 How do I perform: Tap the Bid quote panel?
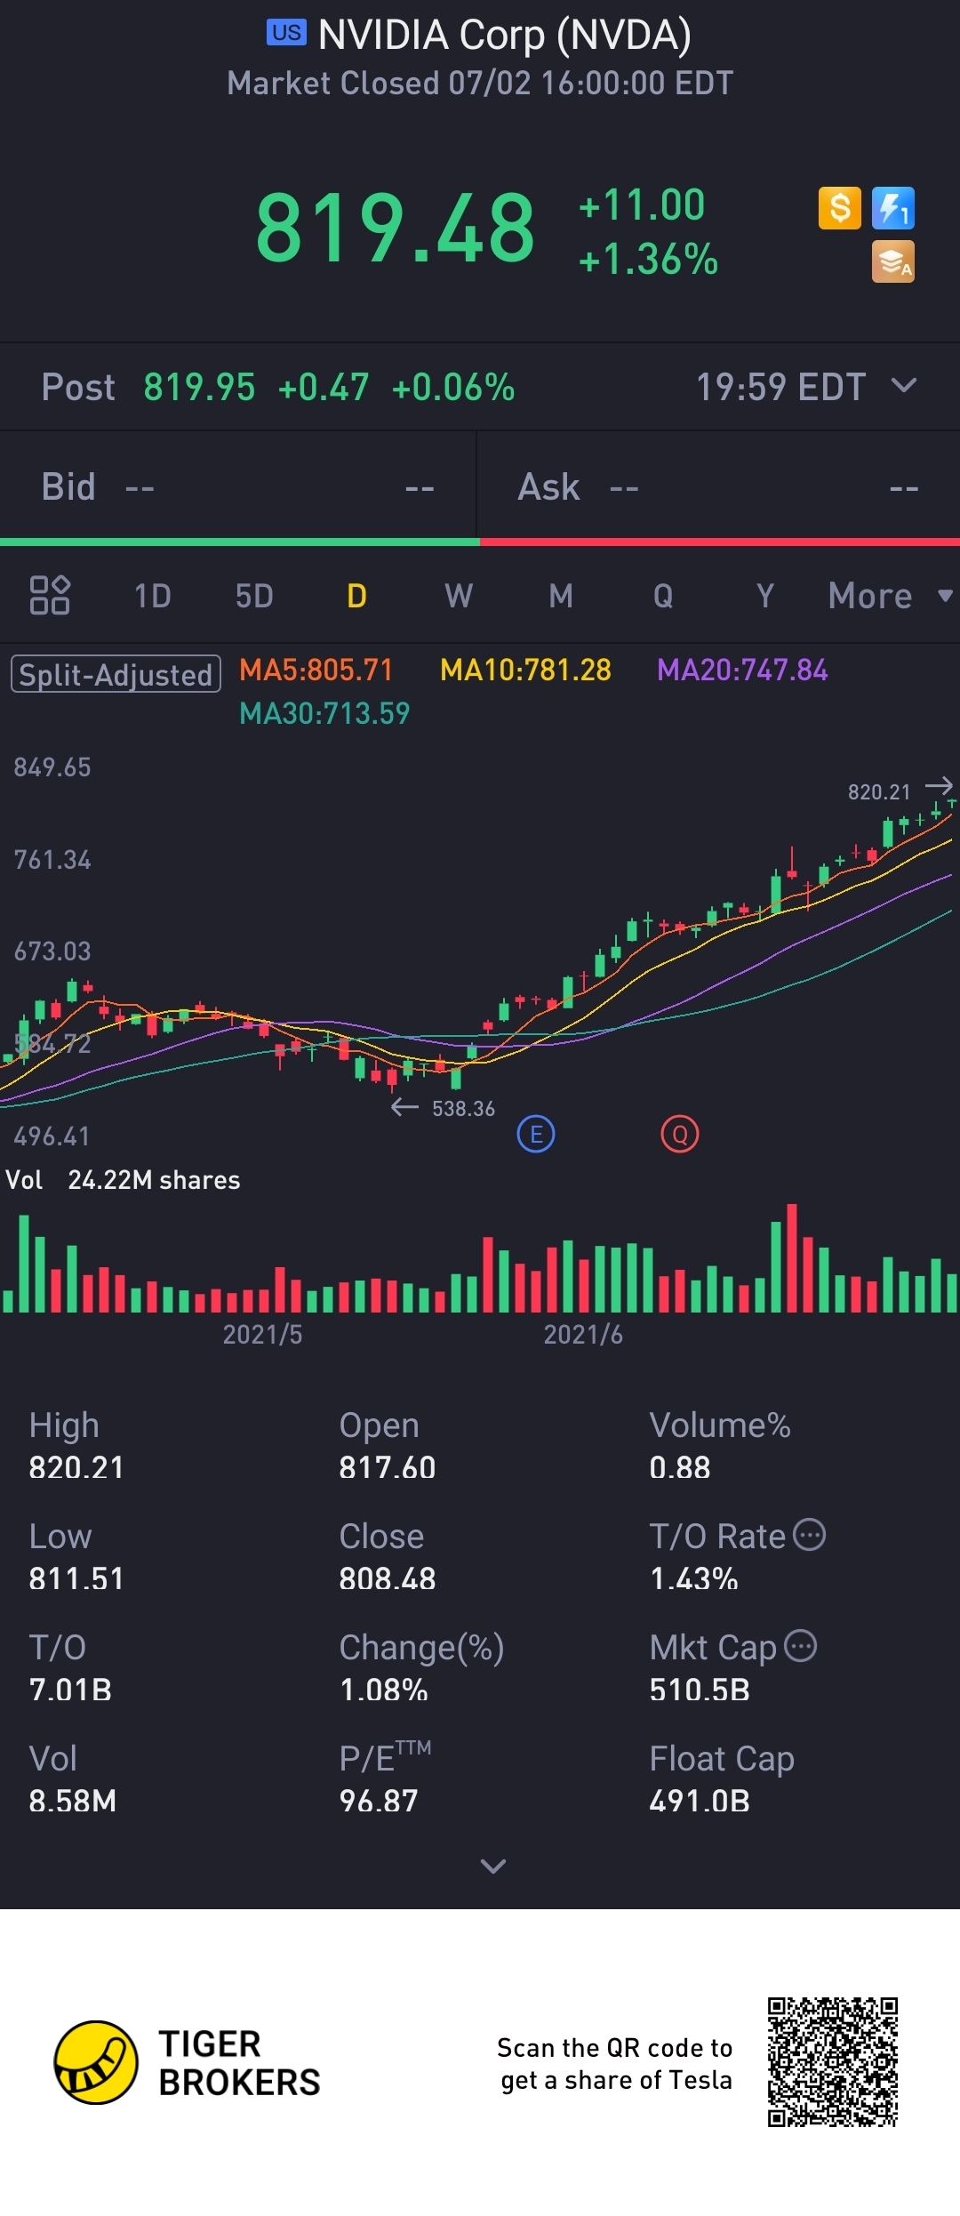[238, 487]
